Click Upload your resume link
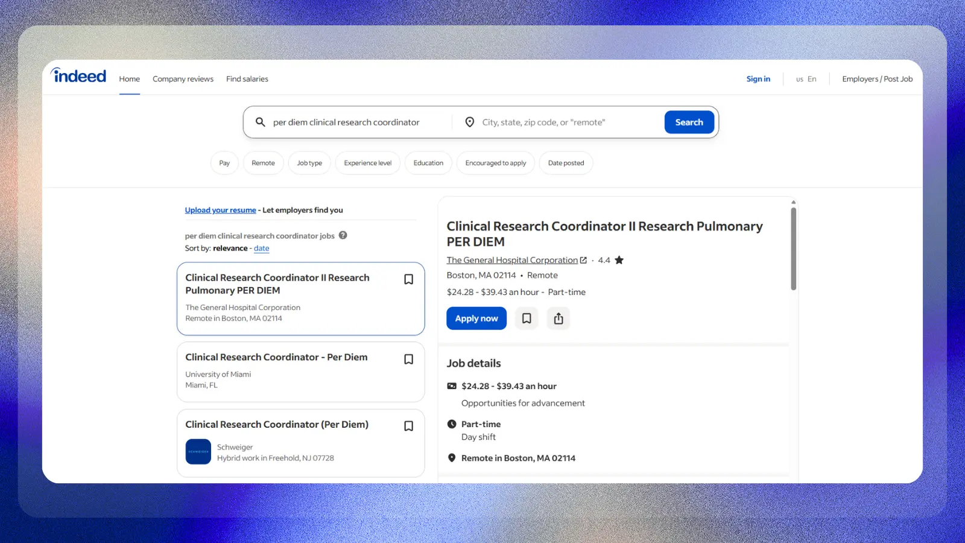The image size is (965, 543). click(x=220, y=210)
